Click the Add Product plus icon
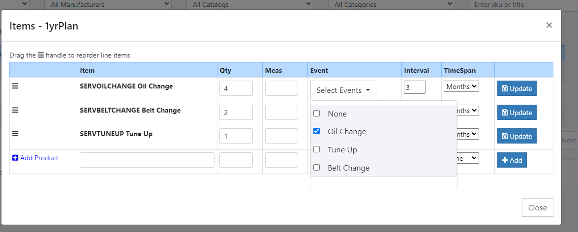 pyautogui.click(x=15, y=158)
